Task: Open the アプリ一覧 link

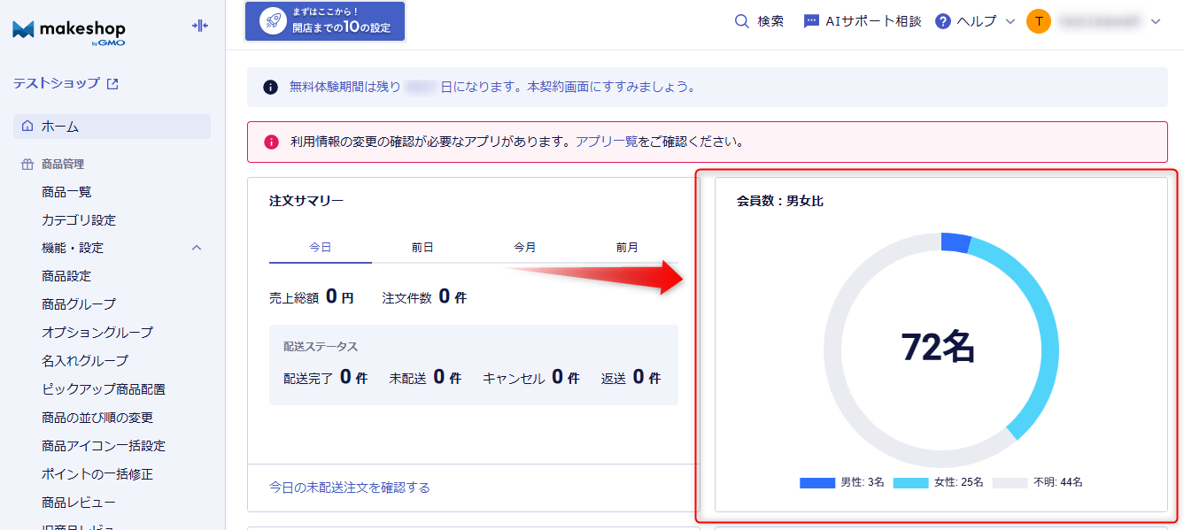Action: [607, 142]
